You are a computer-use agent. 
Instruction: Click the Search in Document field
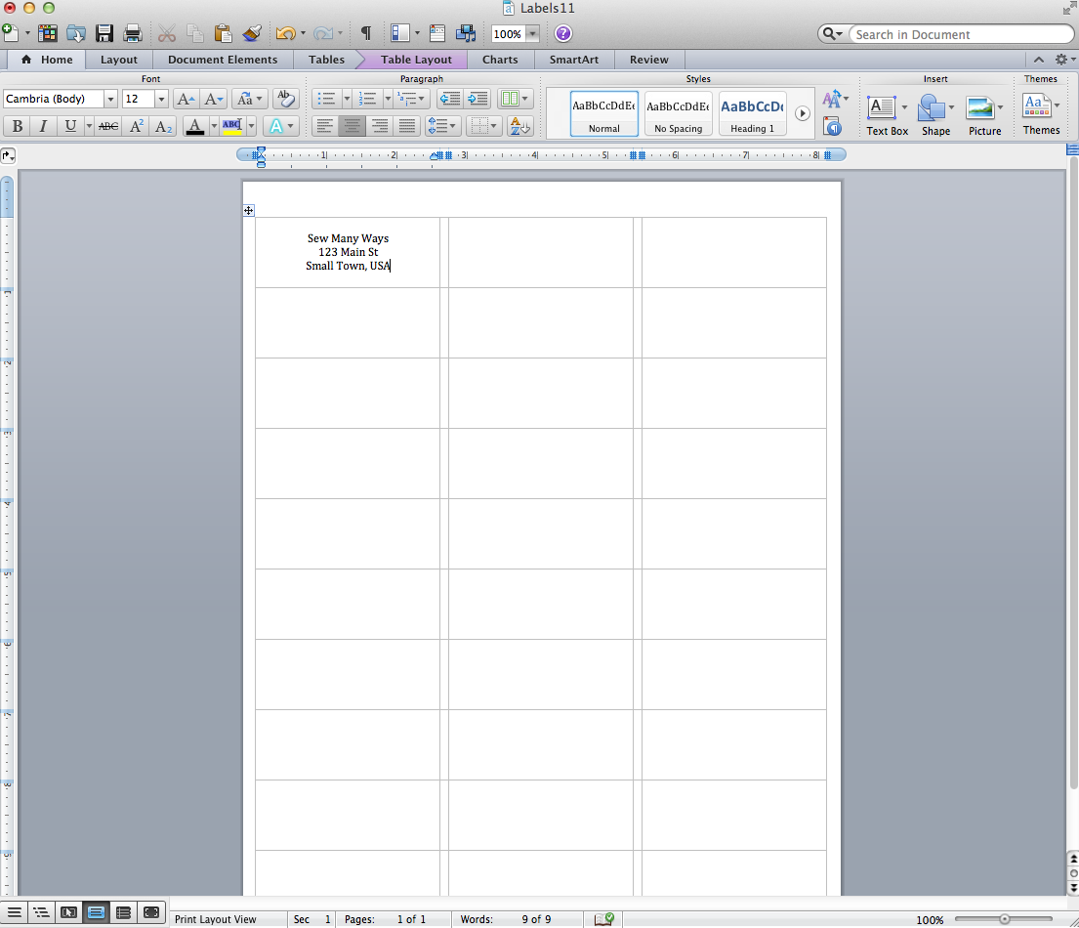(961, 34)
